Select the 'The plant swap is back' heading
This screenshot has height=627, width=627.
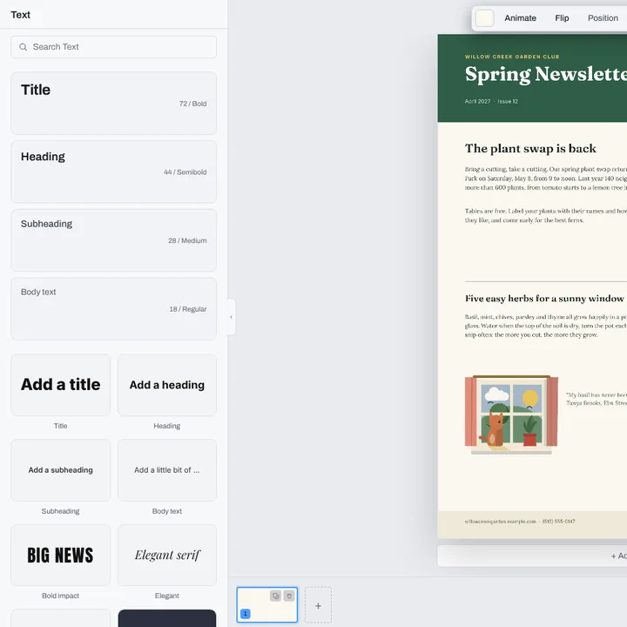click(x=530, y=148)
